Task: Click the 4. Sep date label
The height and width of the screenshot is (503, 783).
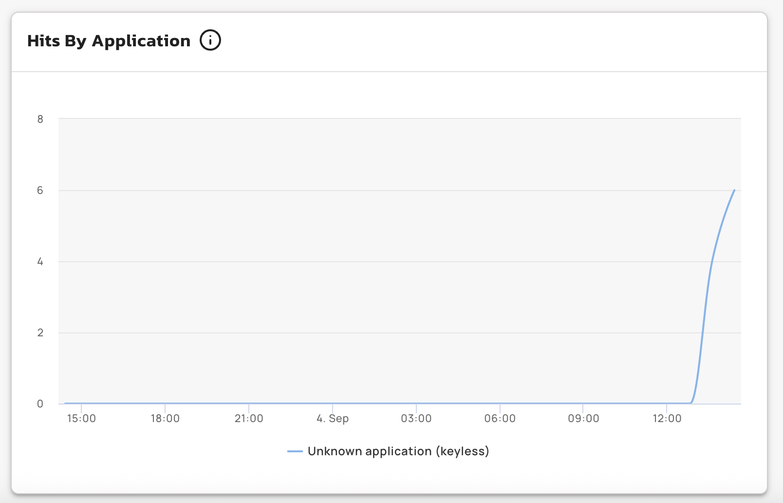Action: pyautogui.click(x=333, y=419)
